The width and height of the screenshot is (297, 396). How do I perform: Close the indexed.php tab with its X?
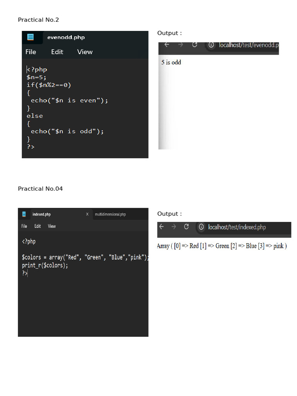[87, 214]
